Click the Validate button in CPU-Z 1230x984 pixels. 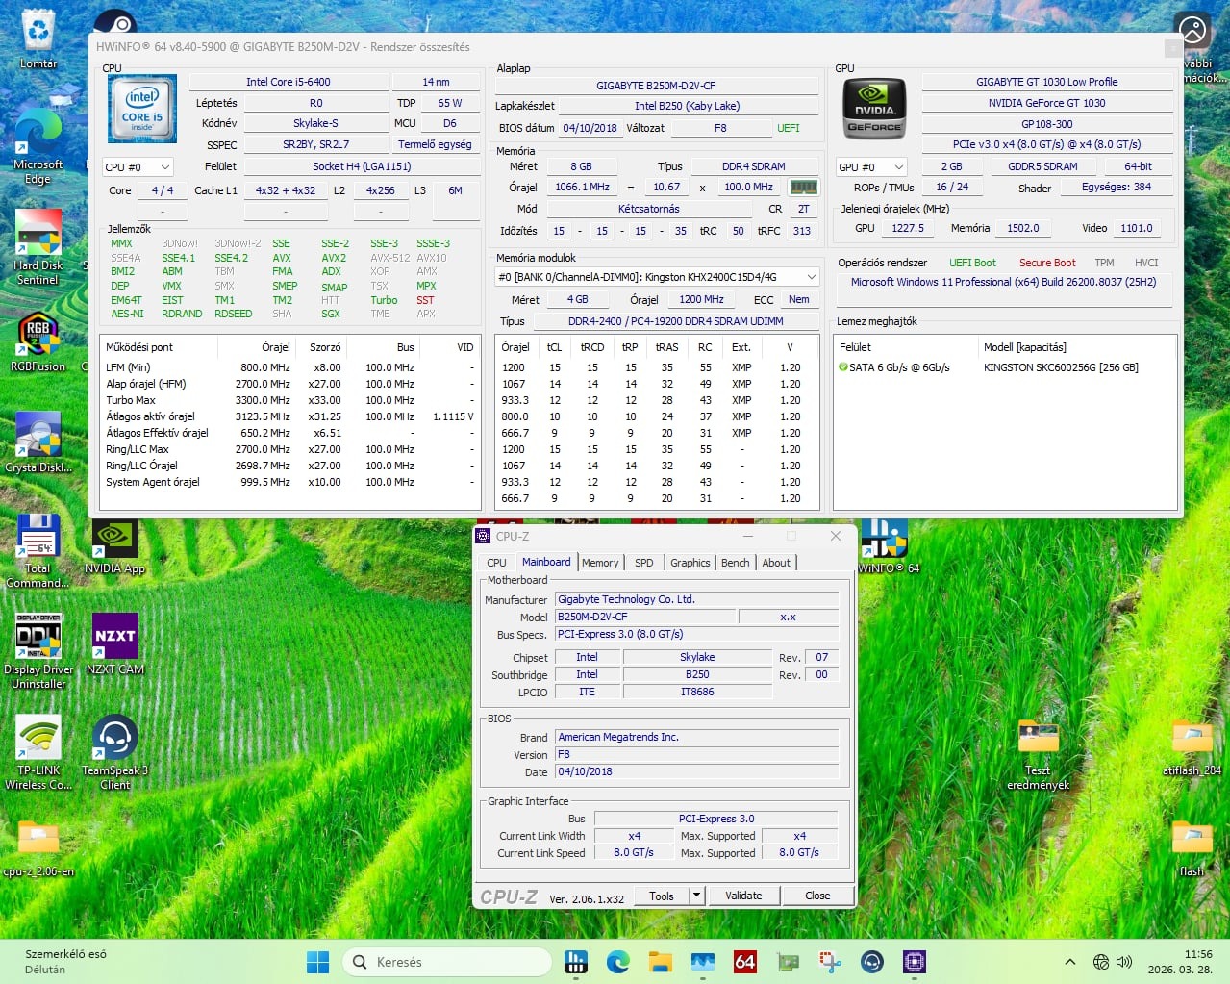tap(743, 896)
